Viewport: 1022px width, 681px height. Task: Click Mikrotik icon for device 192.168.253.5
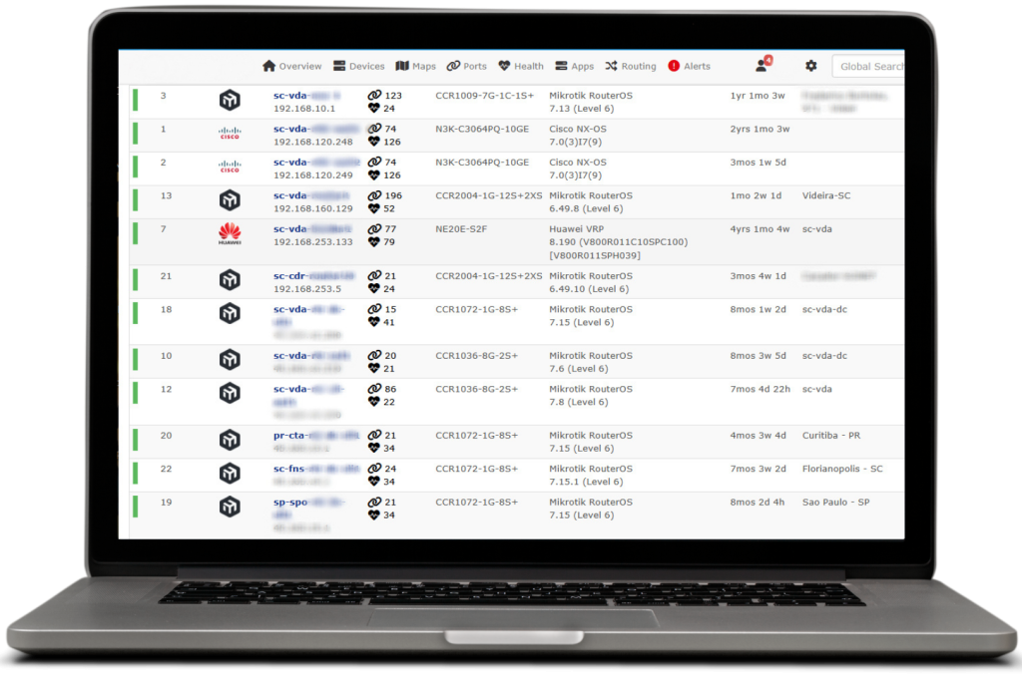[230, 280]
